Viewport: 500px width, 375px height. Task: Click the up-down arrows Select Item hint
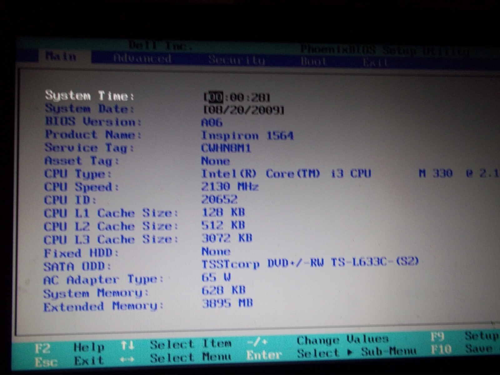coord(176,345)
